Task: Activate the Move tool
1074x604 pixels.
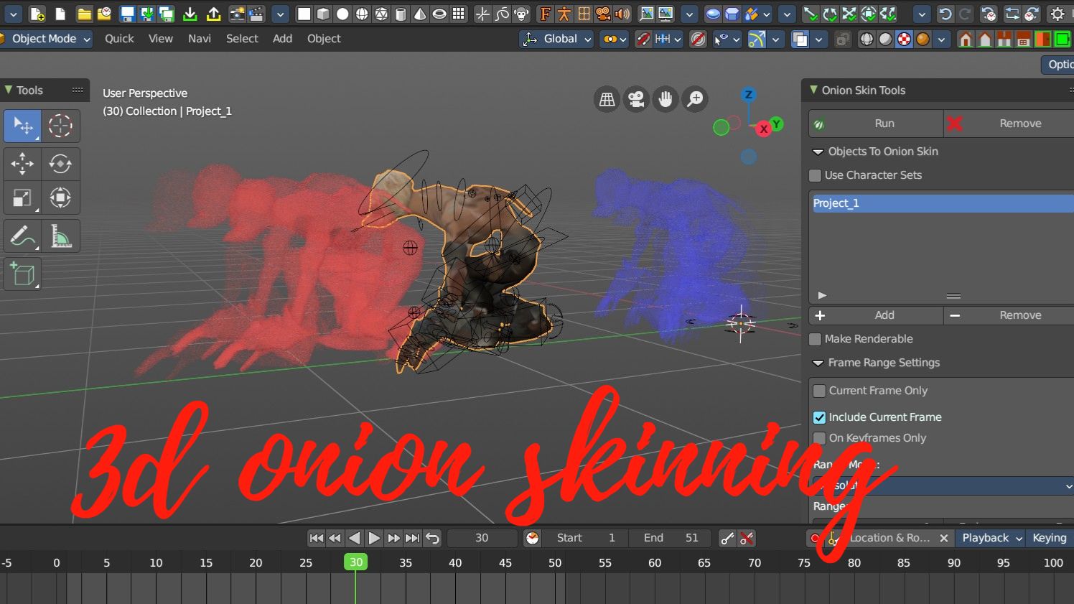Action: click(22, 163)
